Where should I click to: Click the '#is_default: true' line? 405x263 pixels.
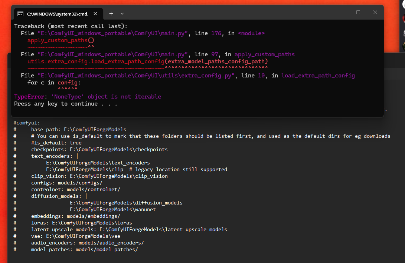coord(56,143)
